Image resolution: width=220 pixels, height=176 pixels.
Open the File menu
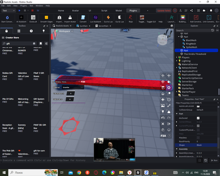tap(3, 6)
